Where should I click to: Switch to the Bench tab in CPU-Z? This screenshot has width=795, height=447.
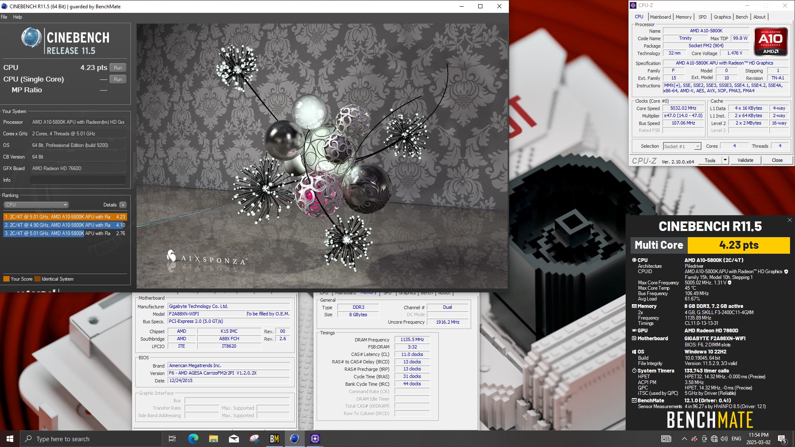pyautogui.click(x=742, y=17)
